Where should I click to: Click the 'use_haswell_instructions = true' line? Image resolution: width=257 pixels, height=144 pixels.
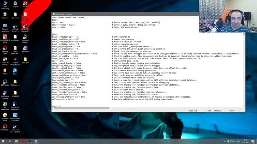click(x=69, y=97)
